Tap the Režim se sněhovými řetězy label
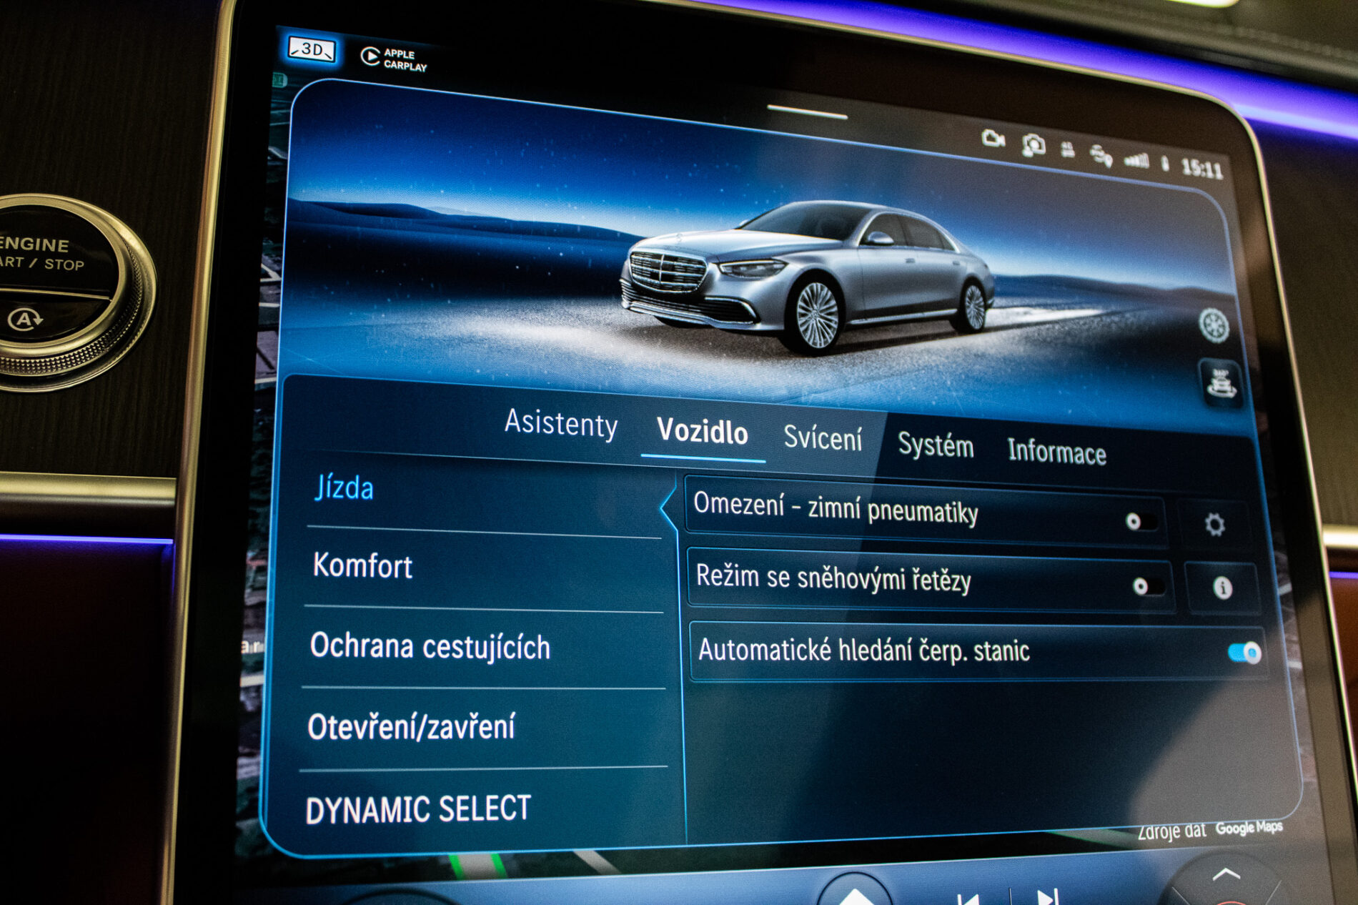 [833, 578]
